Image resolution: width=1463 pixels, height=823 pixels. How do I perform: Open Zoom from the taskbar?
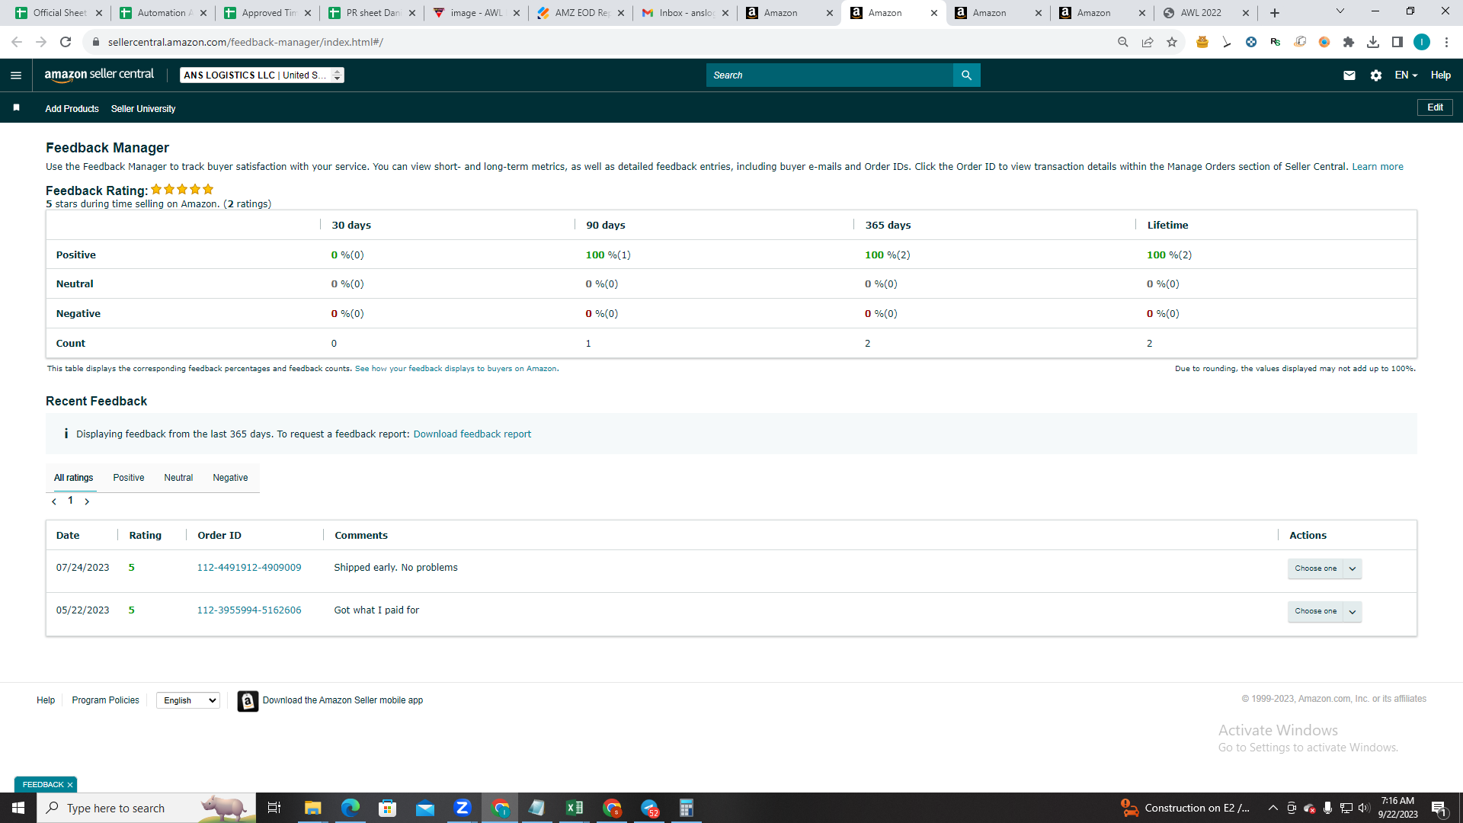463,808
